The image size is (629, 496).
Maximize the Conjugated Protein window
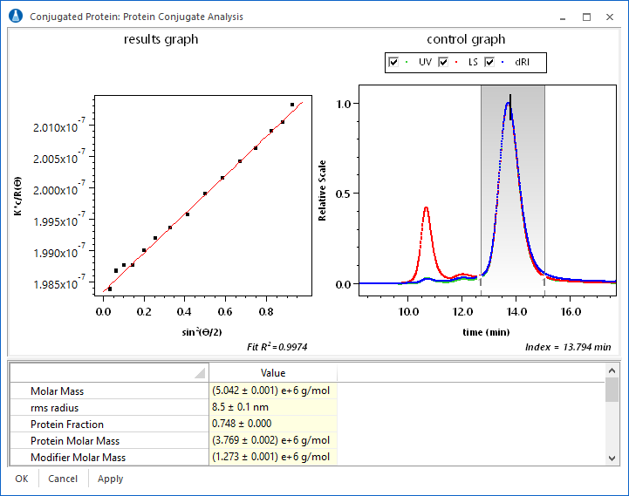(586, 17)
